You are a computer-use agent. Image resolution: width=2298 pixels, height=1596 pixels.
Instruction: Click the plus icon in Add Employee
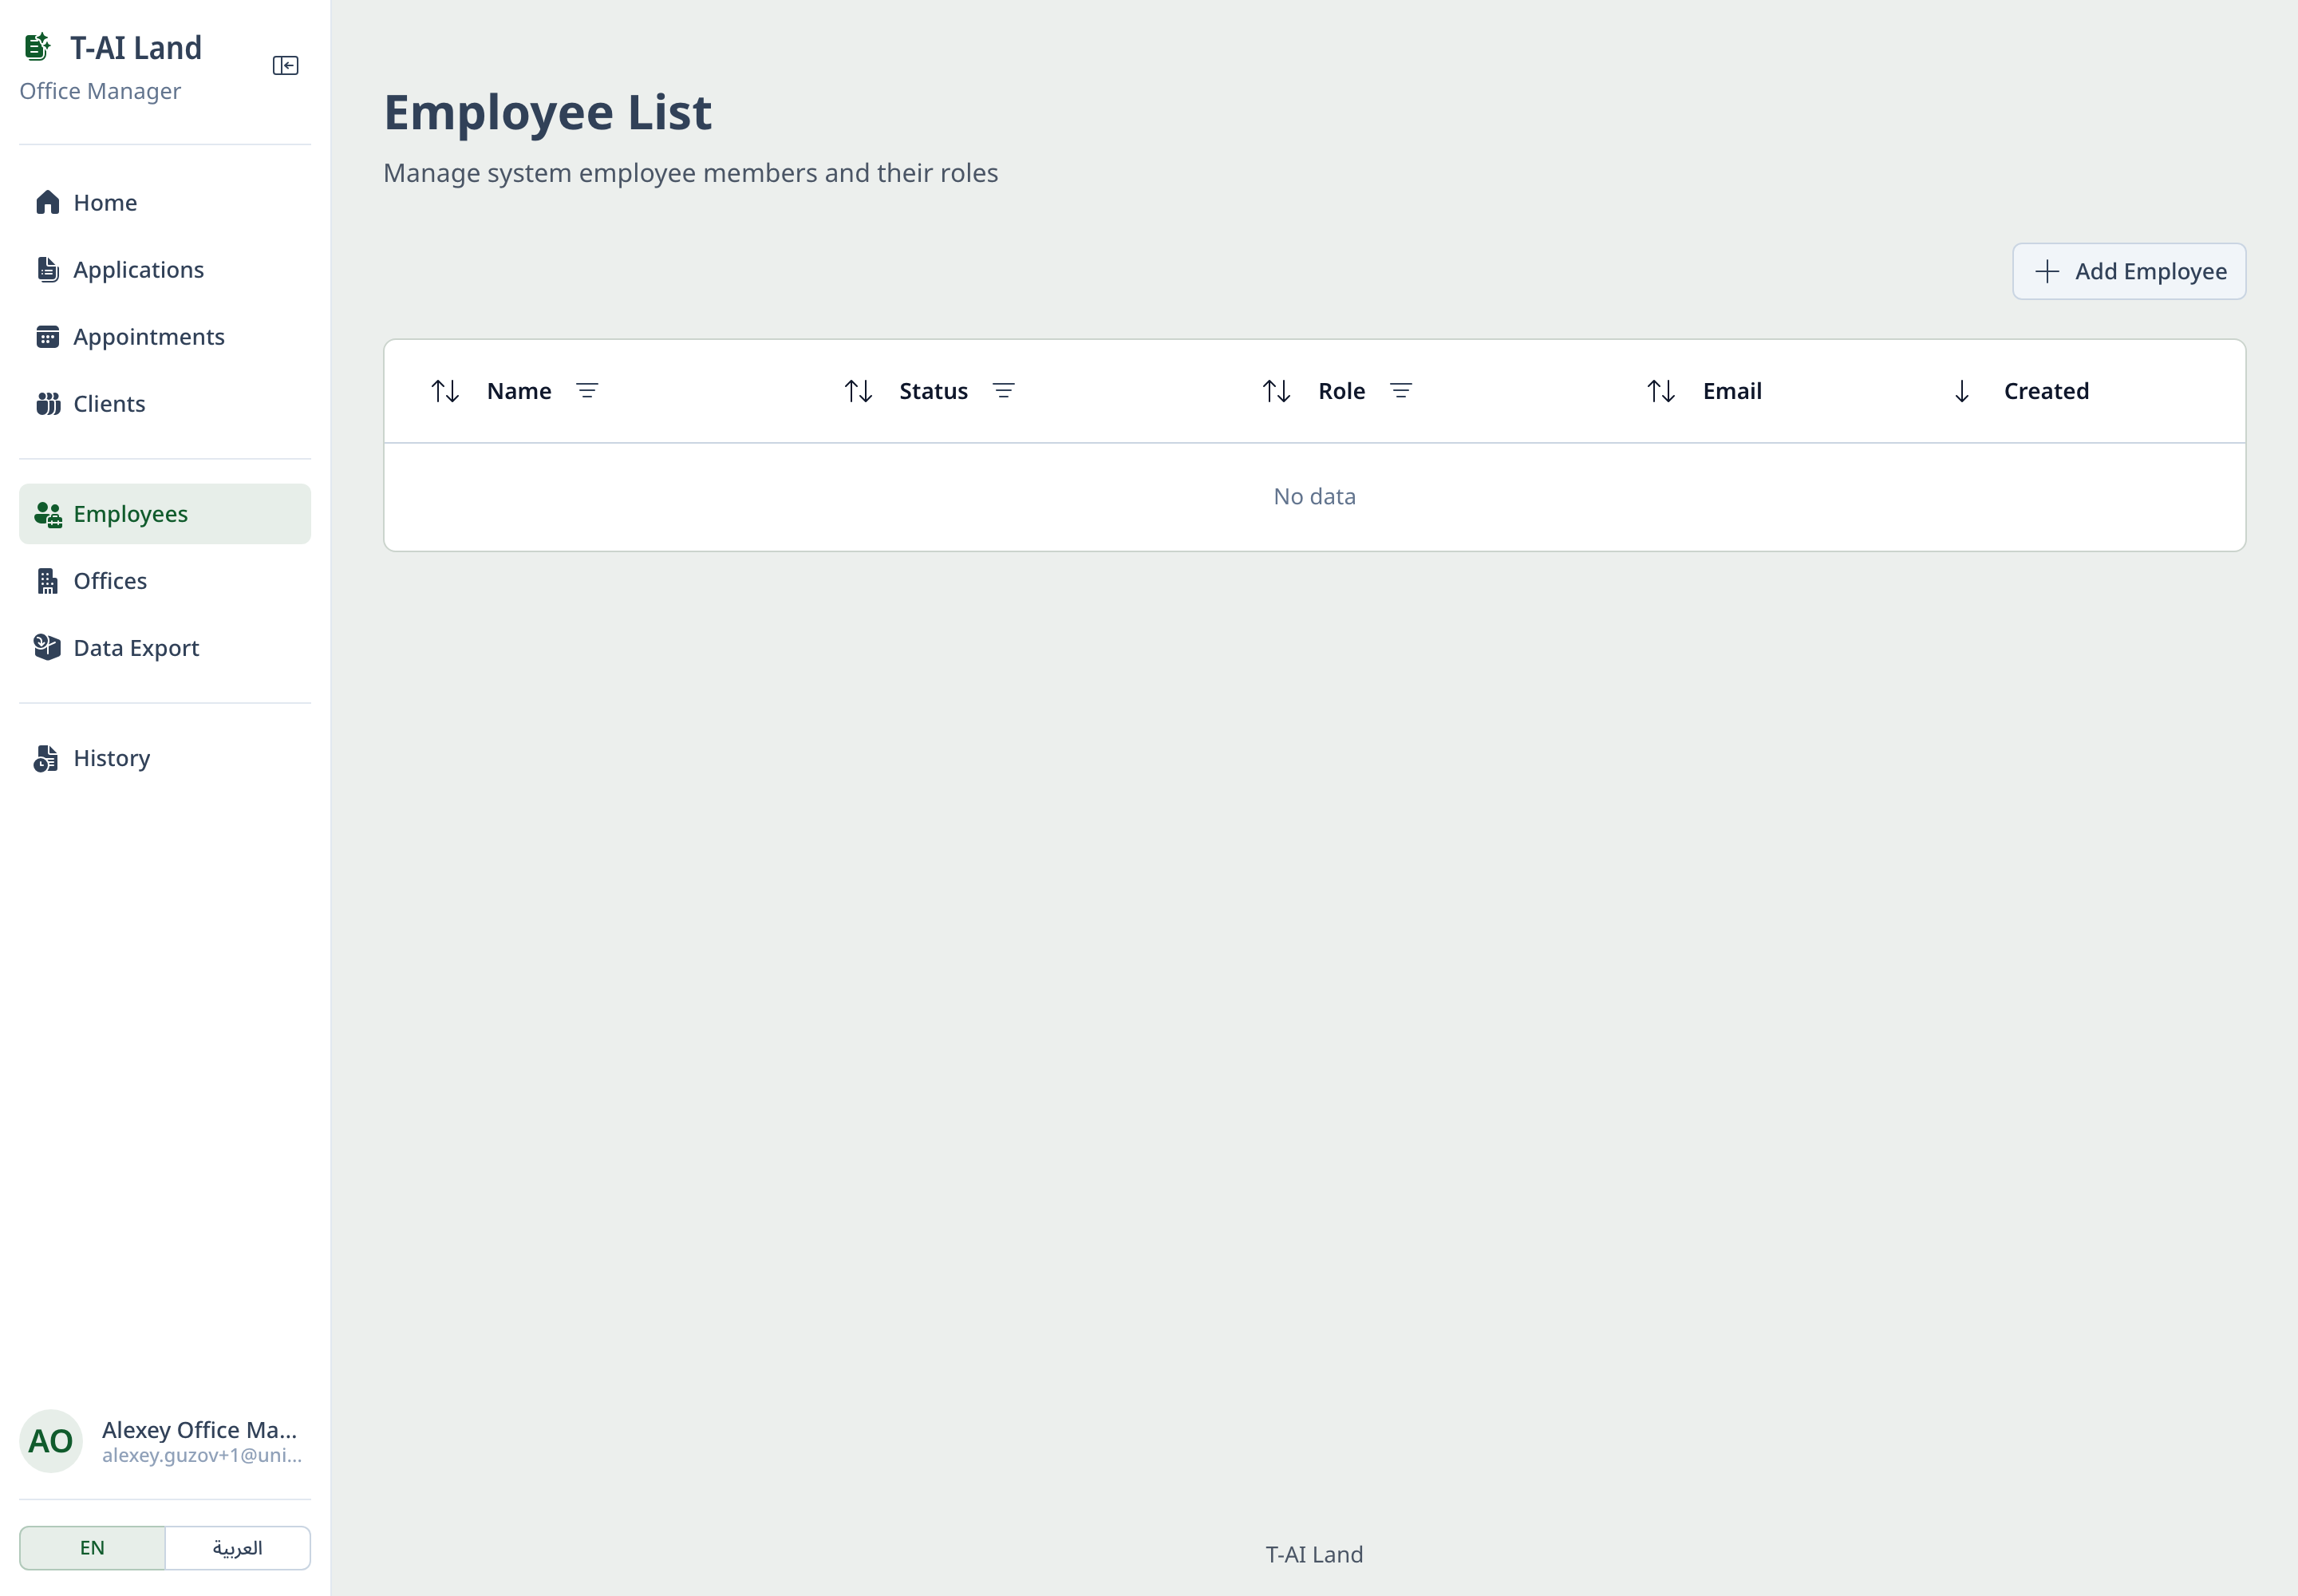(2047, 271)
